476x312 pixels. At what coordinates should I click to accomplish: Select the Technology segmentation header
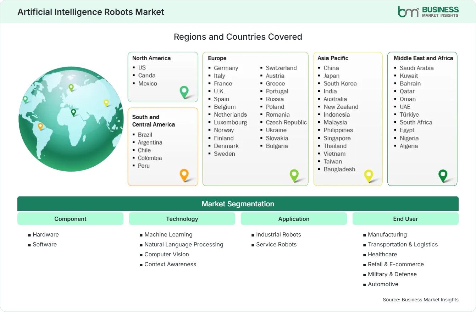[x=182, y=219]
